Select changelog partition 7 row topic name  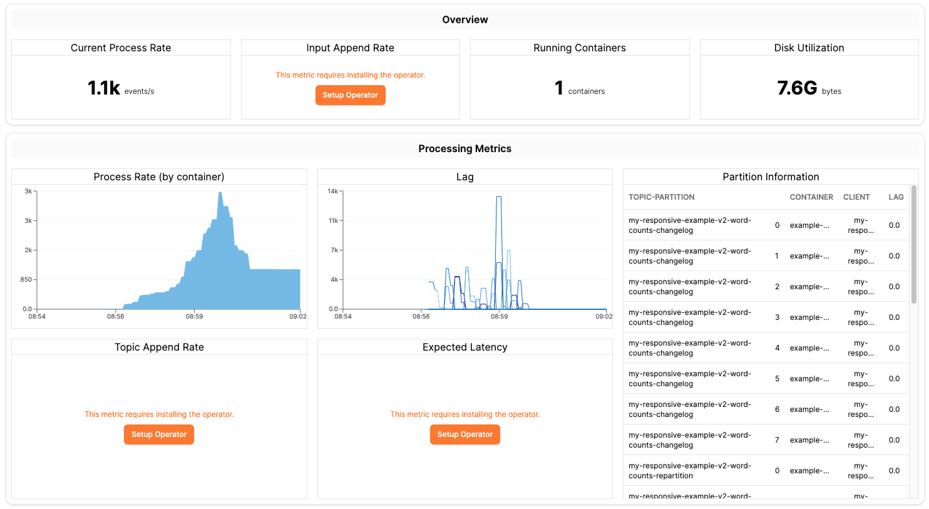coord(690,440)
